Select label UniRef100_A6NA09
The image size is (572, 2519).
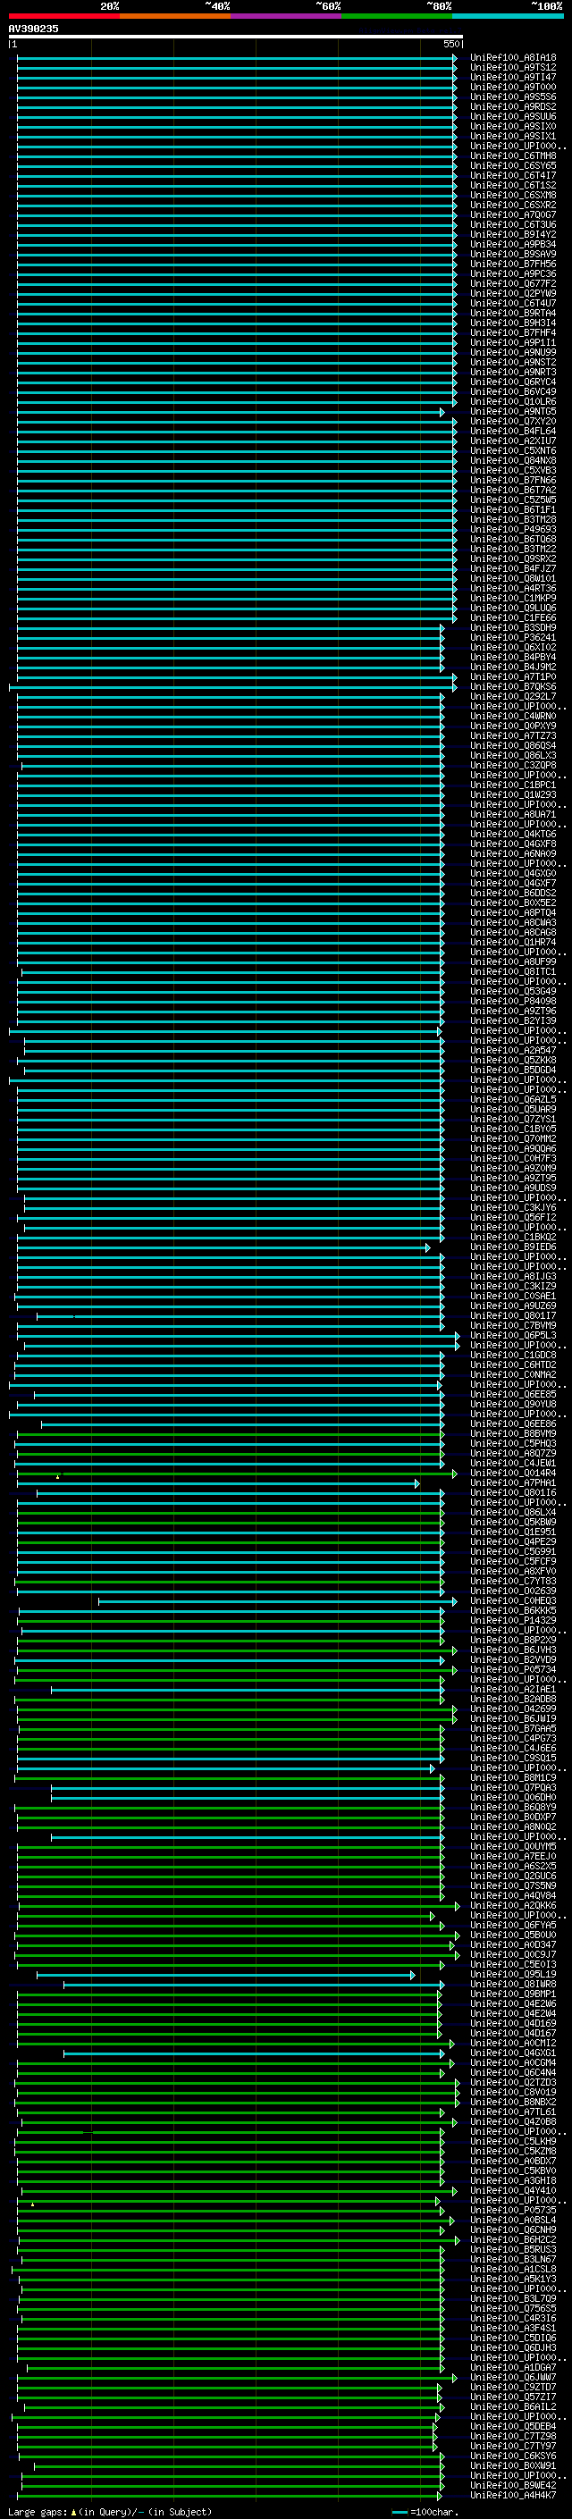pyautogui.click(x=513, y=853)
